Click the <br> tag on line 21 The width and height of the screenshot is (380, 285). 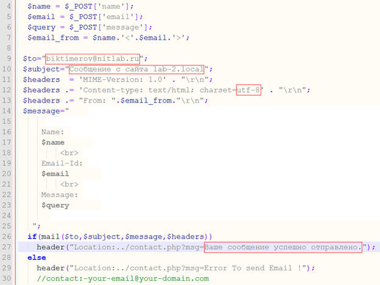coord(69,184)
